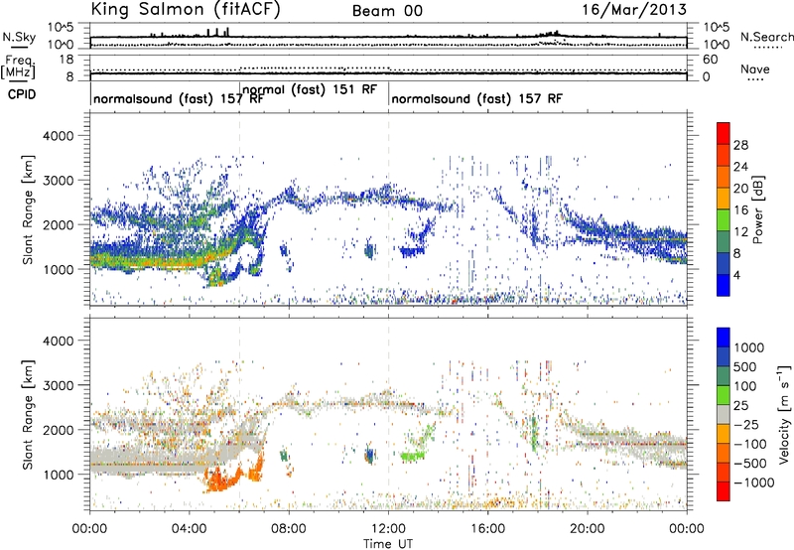The image size is (794, 550).
Task: Click the '16:00' time tick label
Action: [x=487, y=529]
